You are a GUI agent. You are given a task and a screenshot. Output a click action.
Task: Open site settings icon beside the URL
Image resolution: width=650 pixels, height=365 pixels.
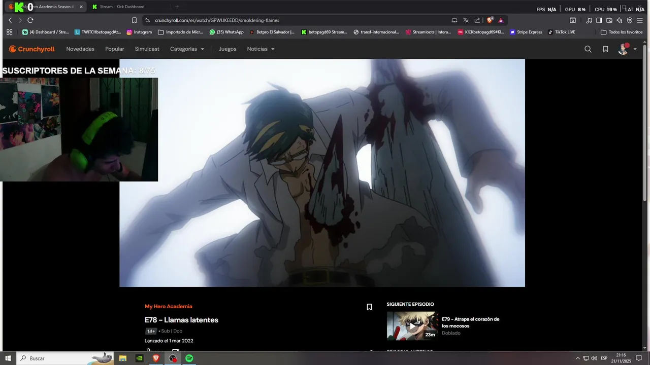[147, 20]
